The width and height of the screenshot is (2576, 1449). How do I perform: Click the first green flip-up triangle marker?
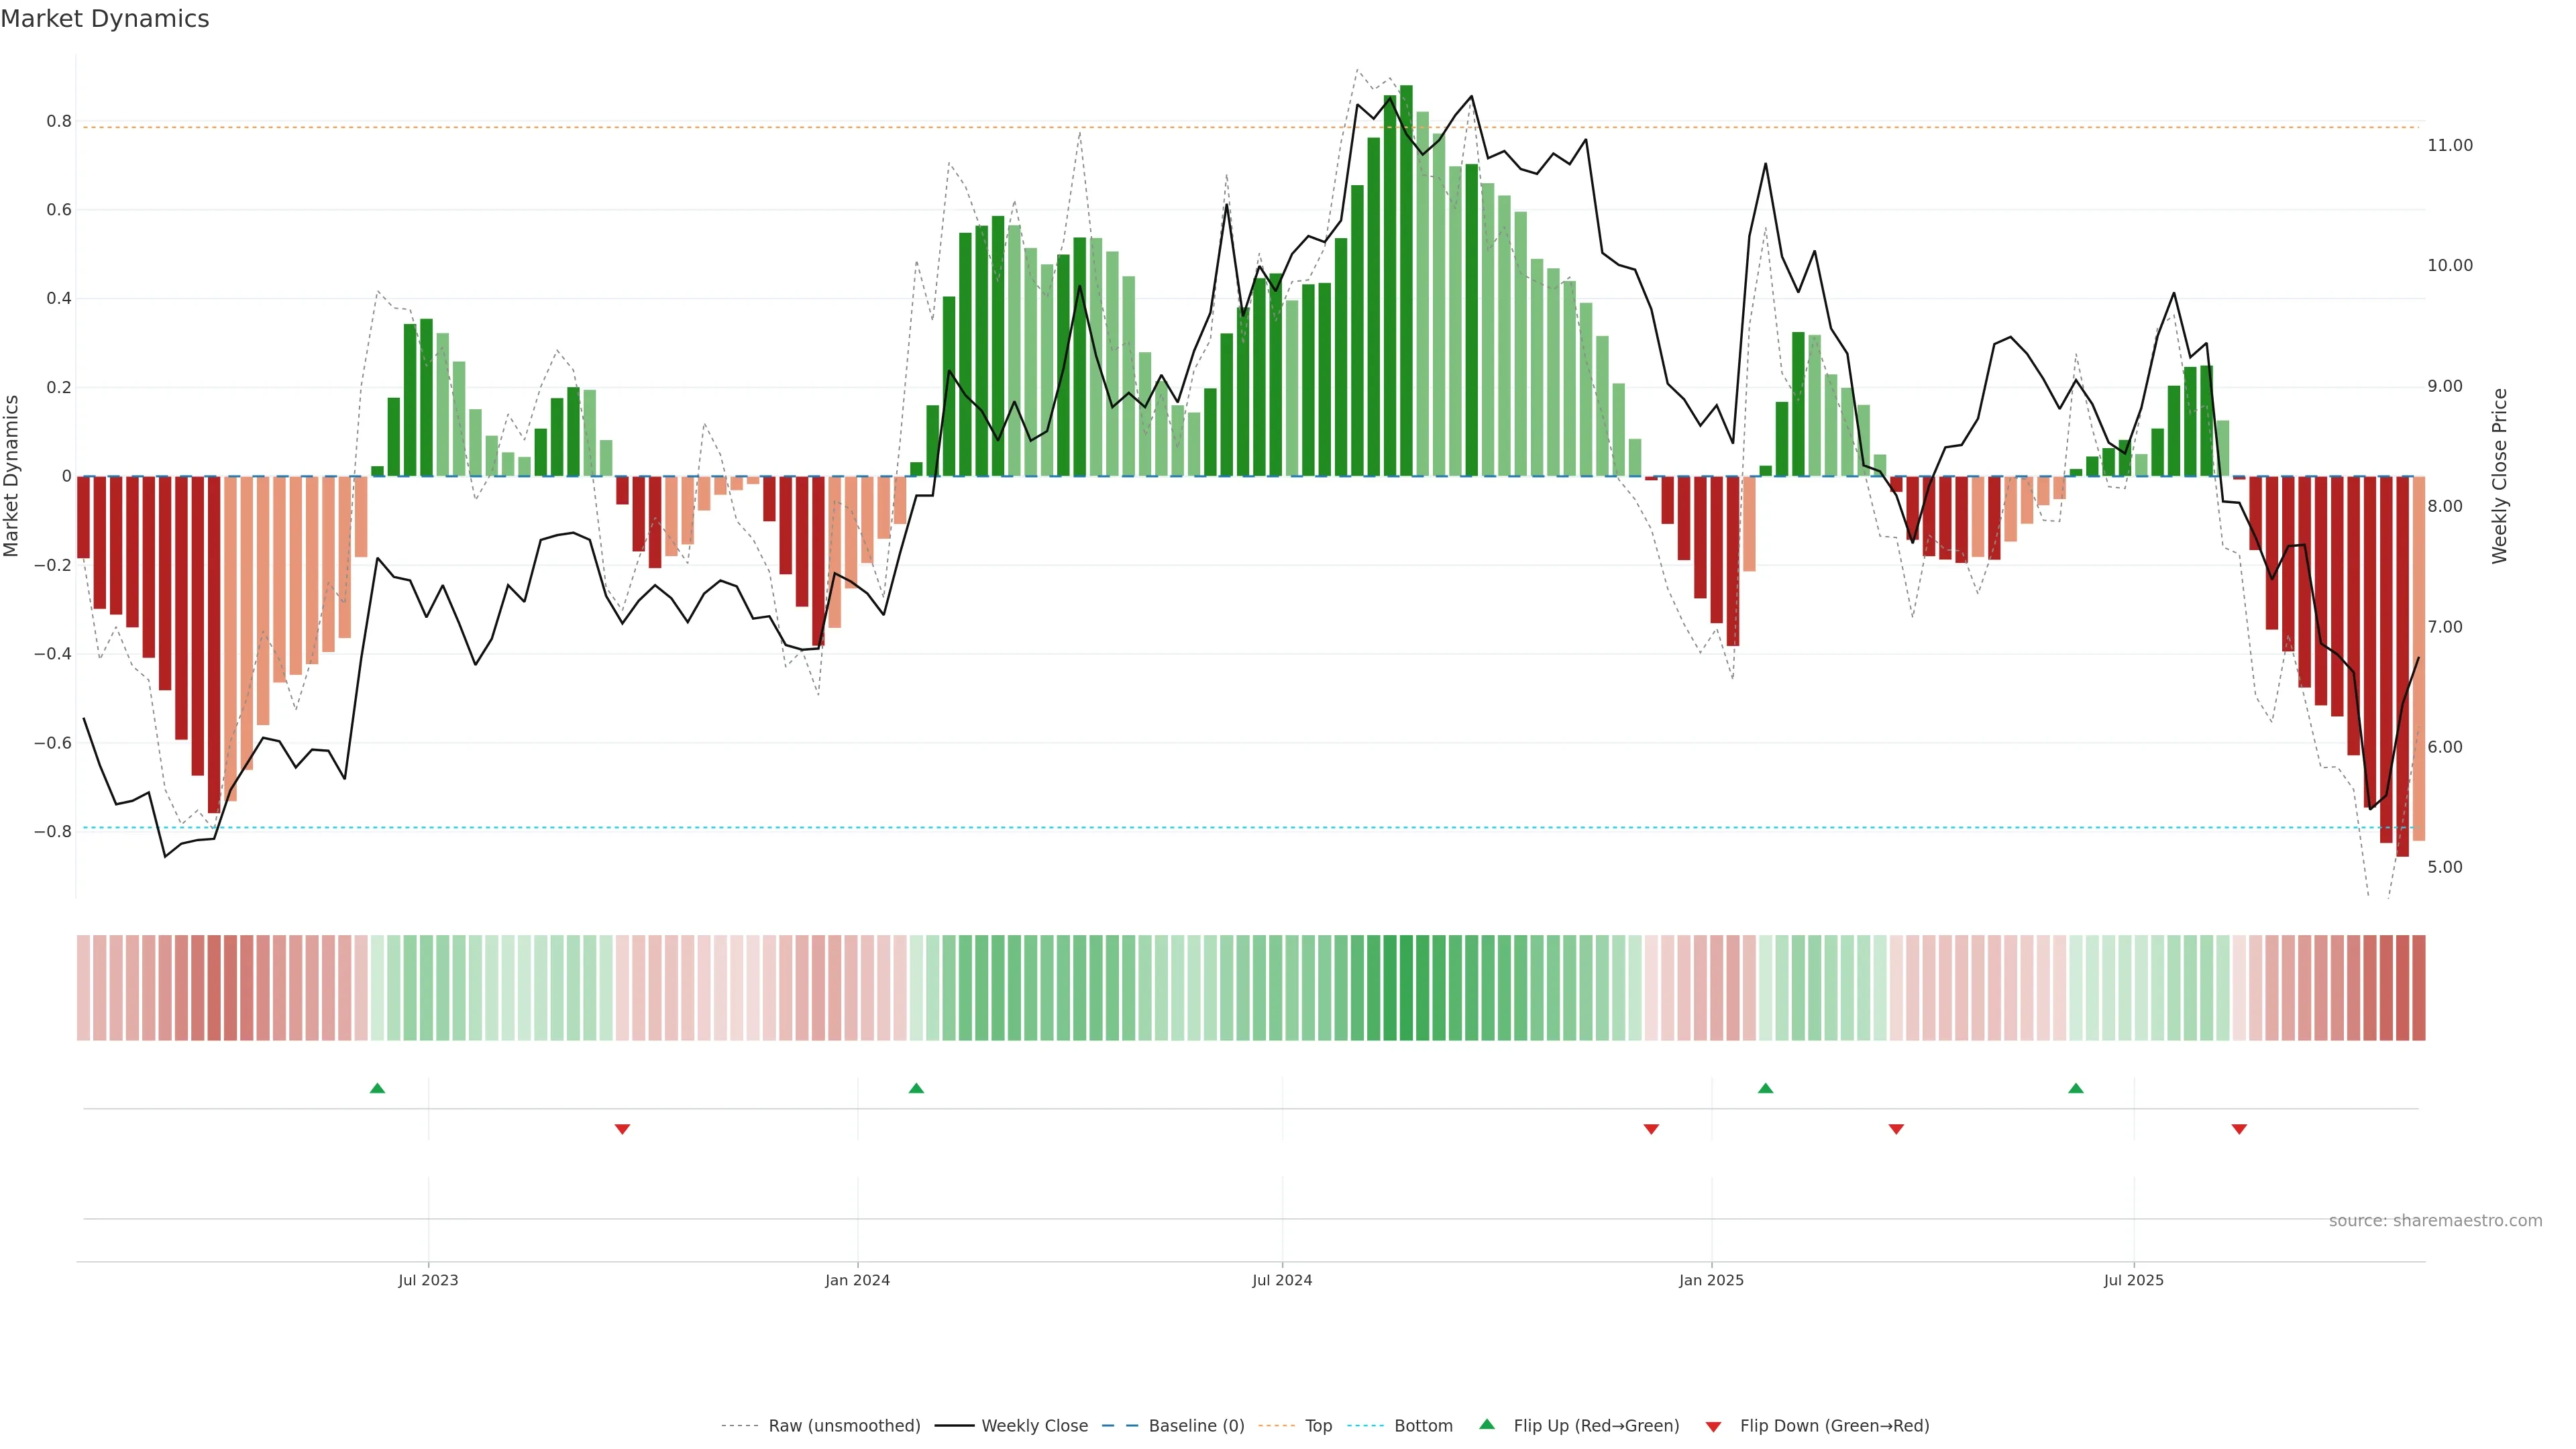[x=377, y=1088]
